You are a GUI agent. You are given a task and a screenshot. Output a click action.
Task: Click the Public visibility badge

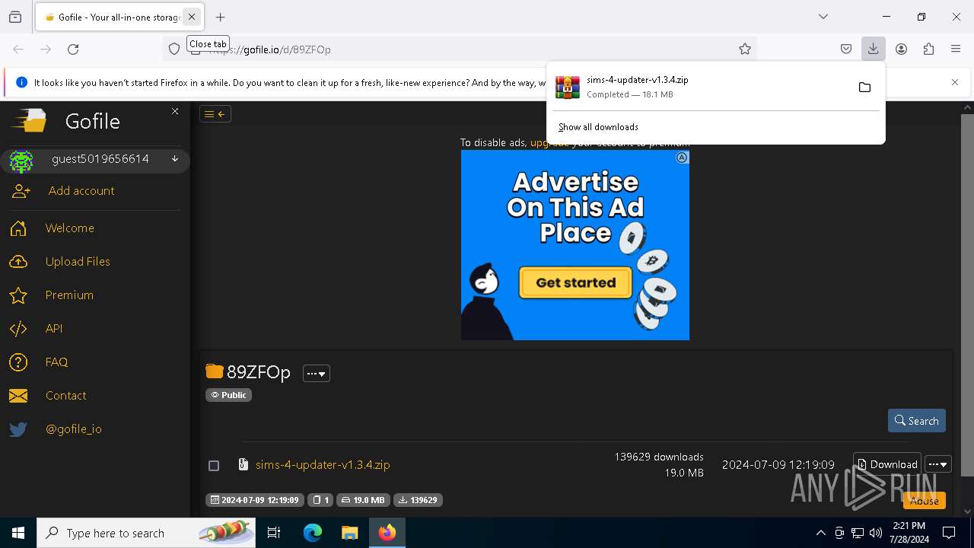(228, 395)
